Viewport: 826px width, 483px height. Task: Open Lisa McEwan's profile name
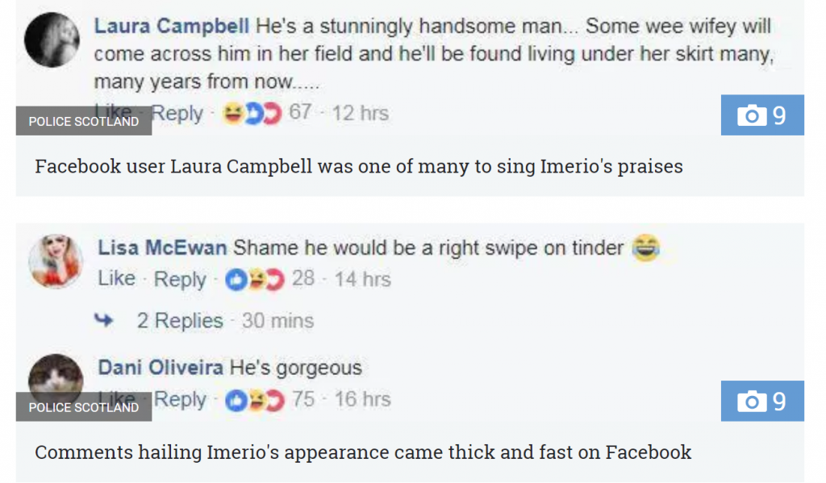point(162,248)
